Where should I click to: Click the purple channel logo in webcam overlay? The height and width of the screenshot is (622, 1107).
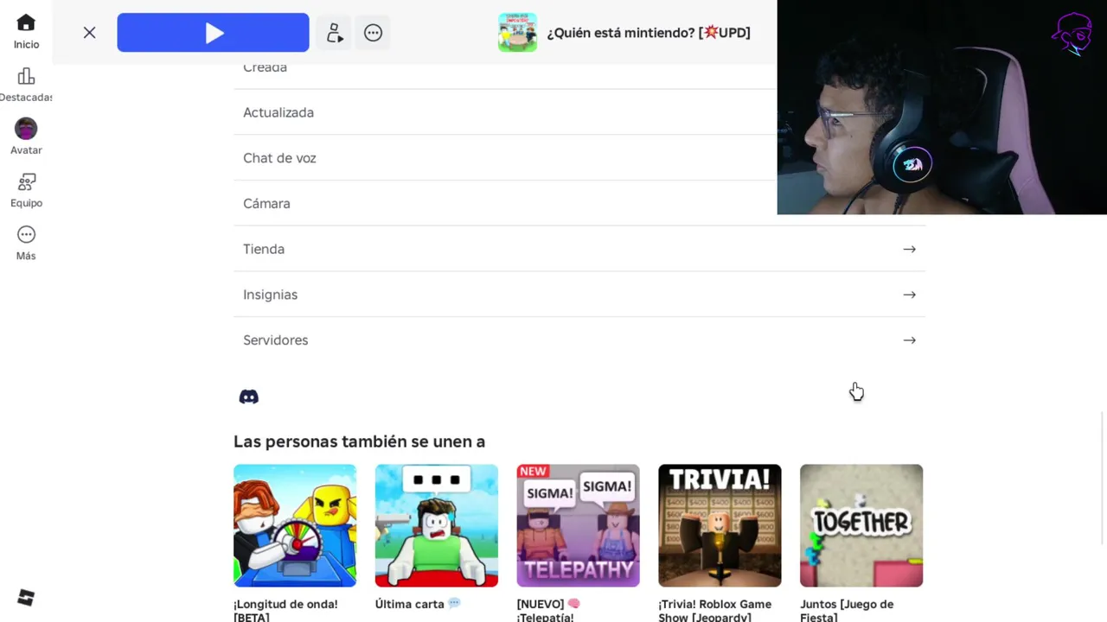pyautogui.click(x=1072, y=34)
